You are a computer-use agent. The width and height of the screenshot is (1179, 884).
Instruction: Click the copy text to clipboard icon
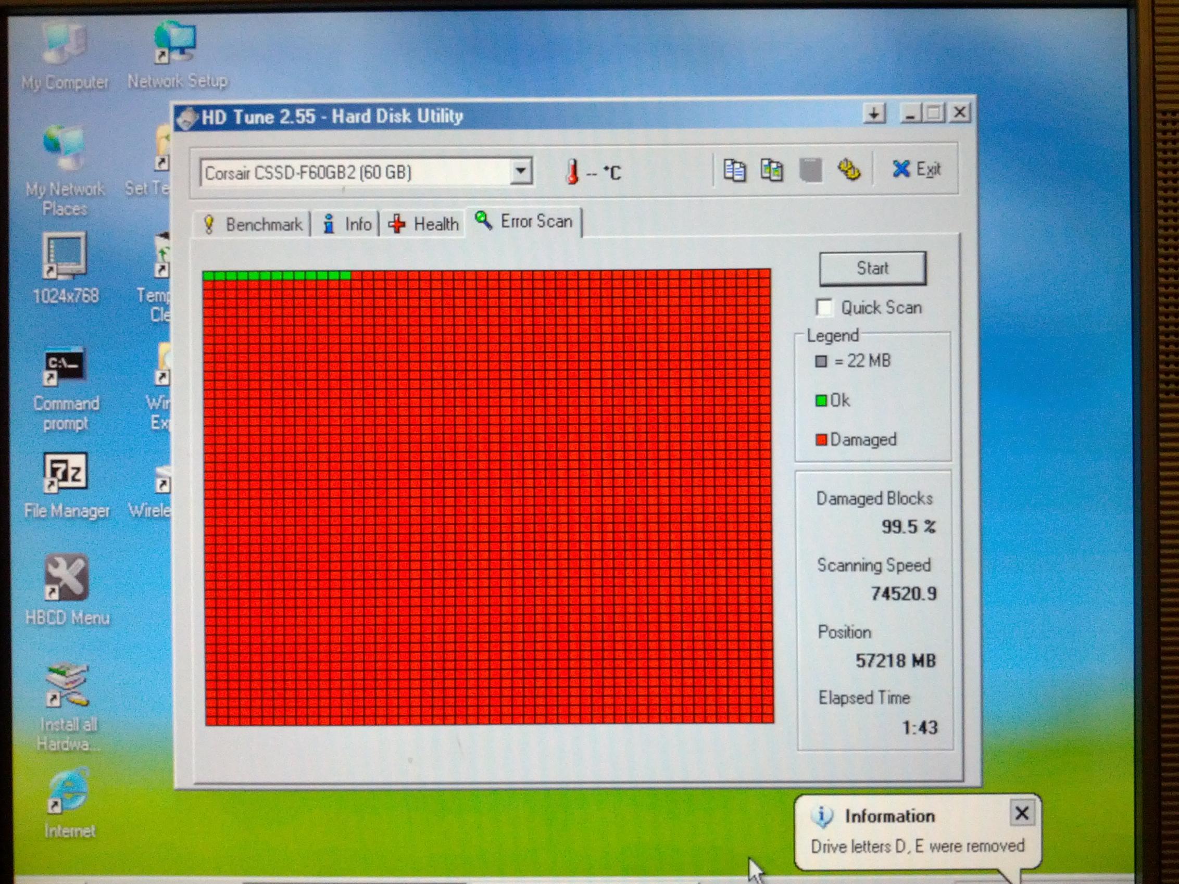tap(734, 171)
